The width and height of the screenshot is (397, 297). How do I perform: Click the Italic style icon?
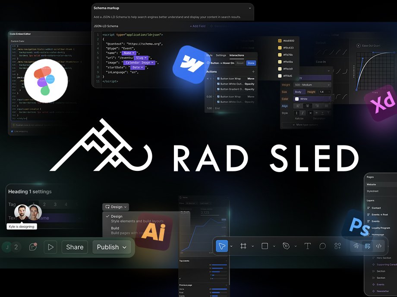point(302,113)
